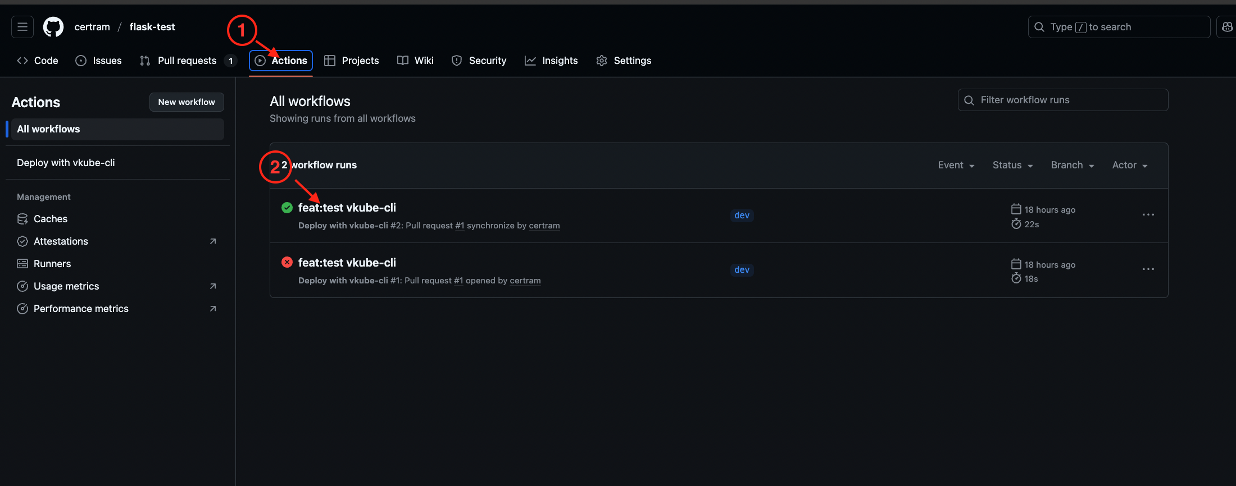Open the Projects tab

[352, 61]
